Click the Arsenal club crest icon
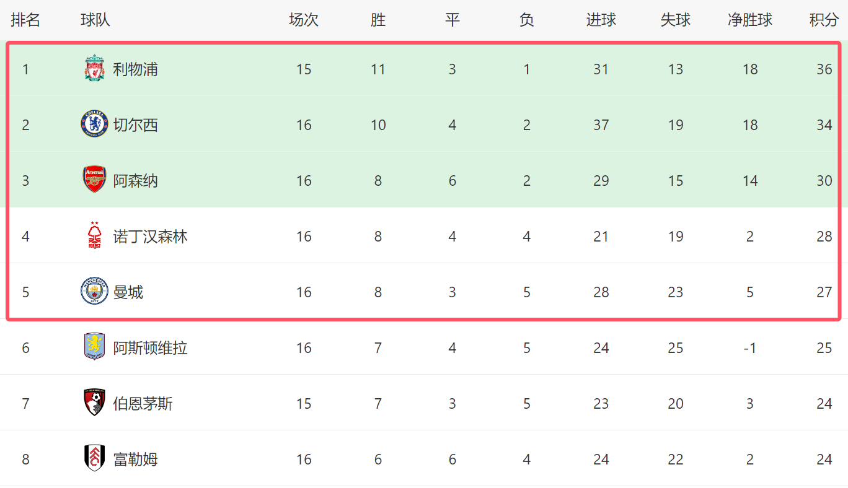The image size is (848, 488). click(x=94, y=180)
